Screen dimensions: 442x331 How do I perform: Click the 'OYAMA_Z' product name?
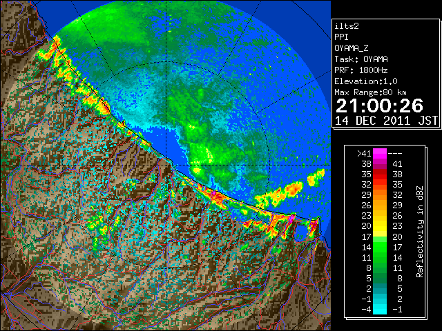tap(352, 48)
